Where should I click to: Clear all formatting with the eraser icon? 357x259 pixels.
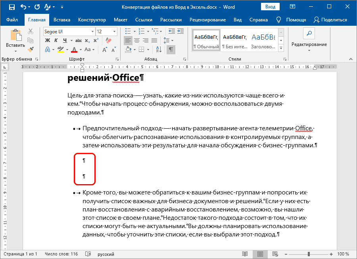108,40
